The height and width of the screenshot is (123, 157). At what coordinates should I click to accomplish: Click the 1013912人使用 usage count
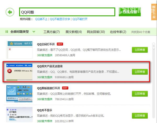click(64, 121)
